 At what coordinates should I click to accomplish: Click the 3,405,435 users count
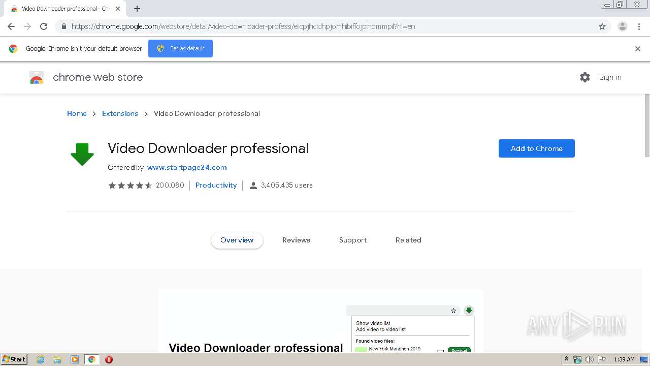tap(287, 185)
